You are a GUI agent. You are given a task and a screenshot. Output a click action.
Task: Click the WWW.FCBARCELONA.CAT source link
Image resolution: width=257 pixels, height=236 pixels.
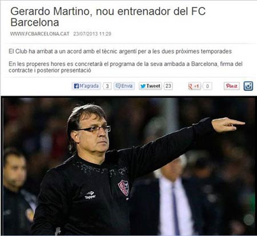[x=39, y=34]
